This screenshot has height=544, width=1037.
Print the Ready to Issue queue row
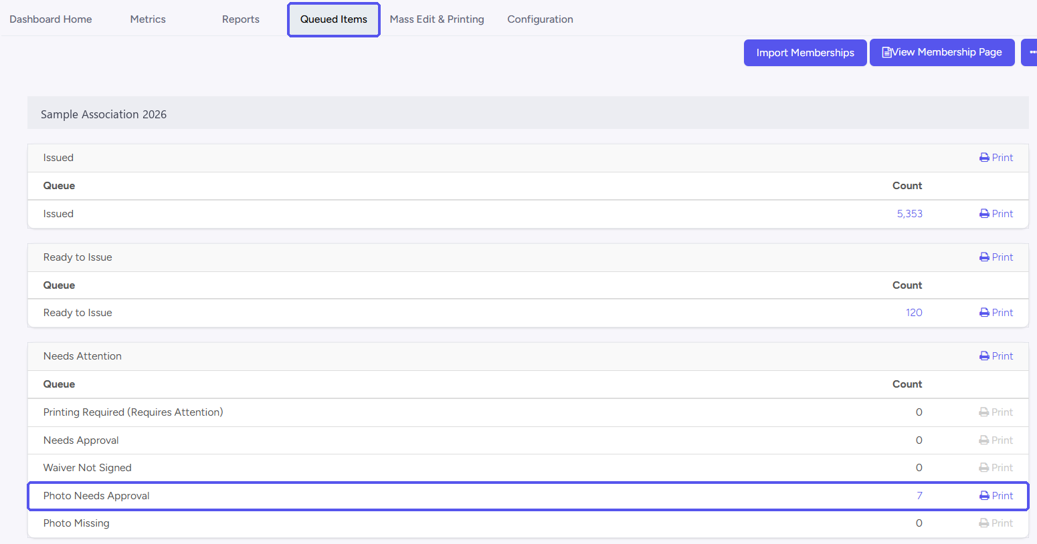(996, 313)
